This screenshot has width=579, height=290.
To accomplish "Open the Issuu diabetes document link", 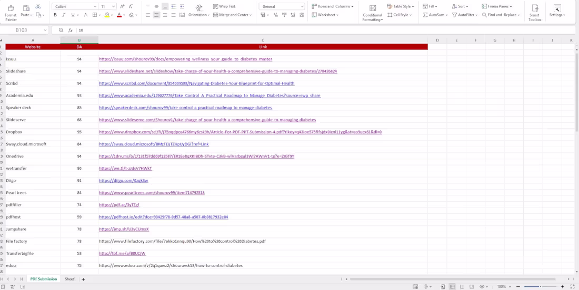I will tap(185, 59).
